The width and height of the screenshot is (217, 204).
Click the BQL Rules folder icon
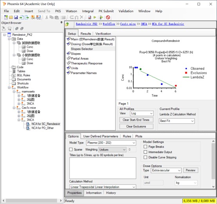click(x=14, y=75)
